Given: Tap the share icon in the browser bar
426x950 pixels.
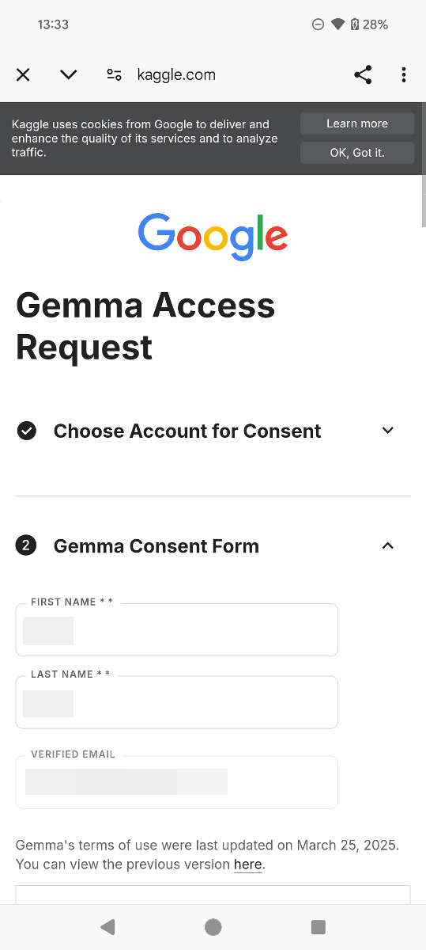Looking at the screenshot, I should pos(363,74).
